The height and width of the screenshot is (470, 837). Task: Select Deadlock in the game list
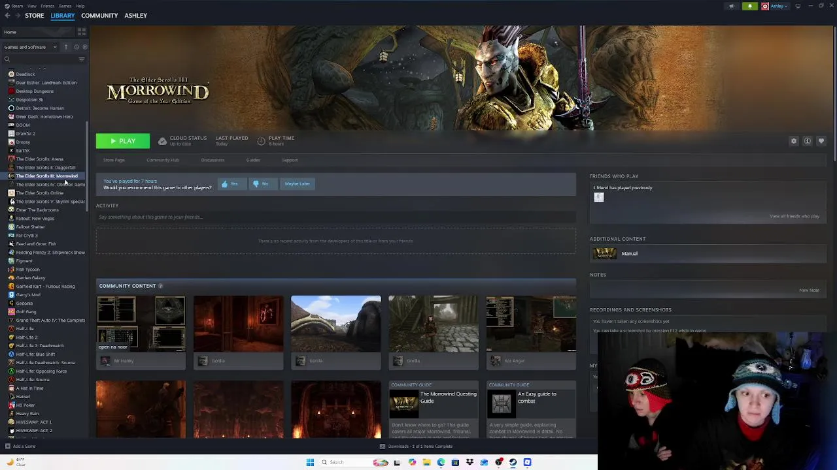pos(25,74)
